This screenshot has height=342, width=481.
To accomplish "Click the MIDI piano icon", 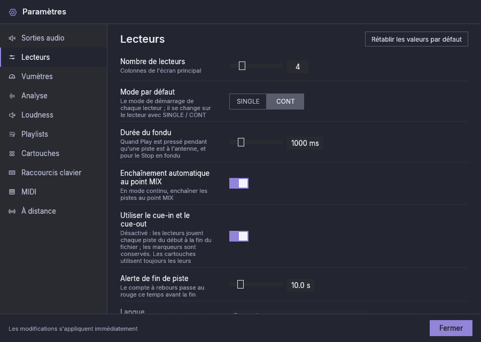I will pos(12,192).
